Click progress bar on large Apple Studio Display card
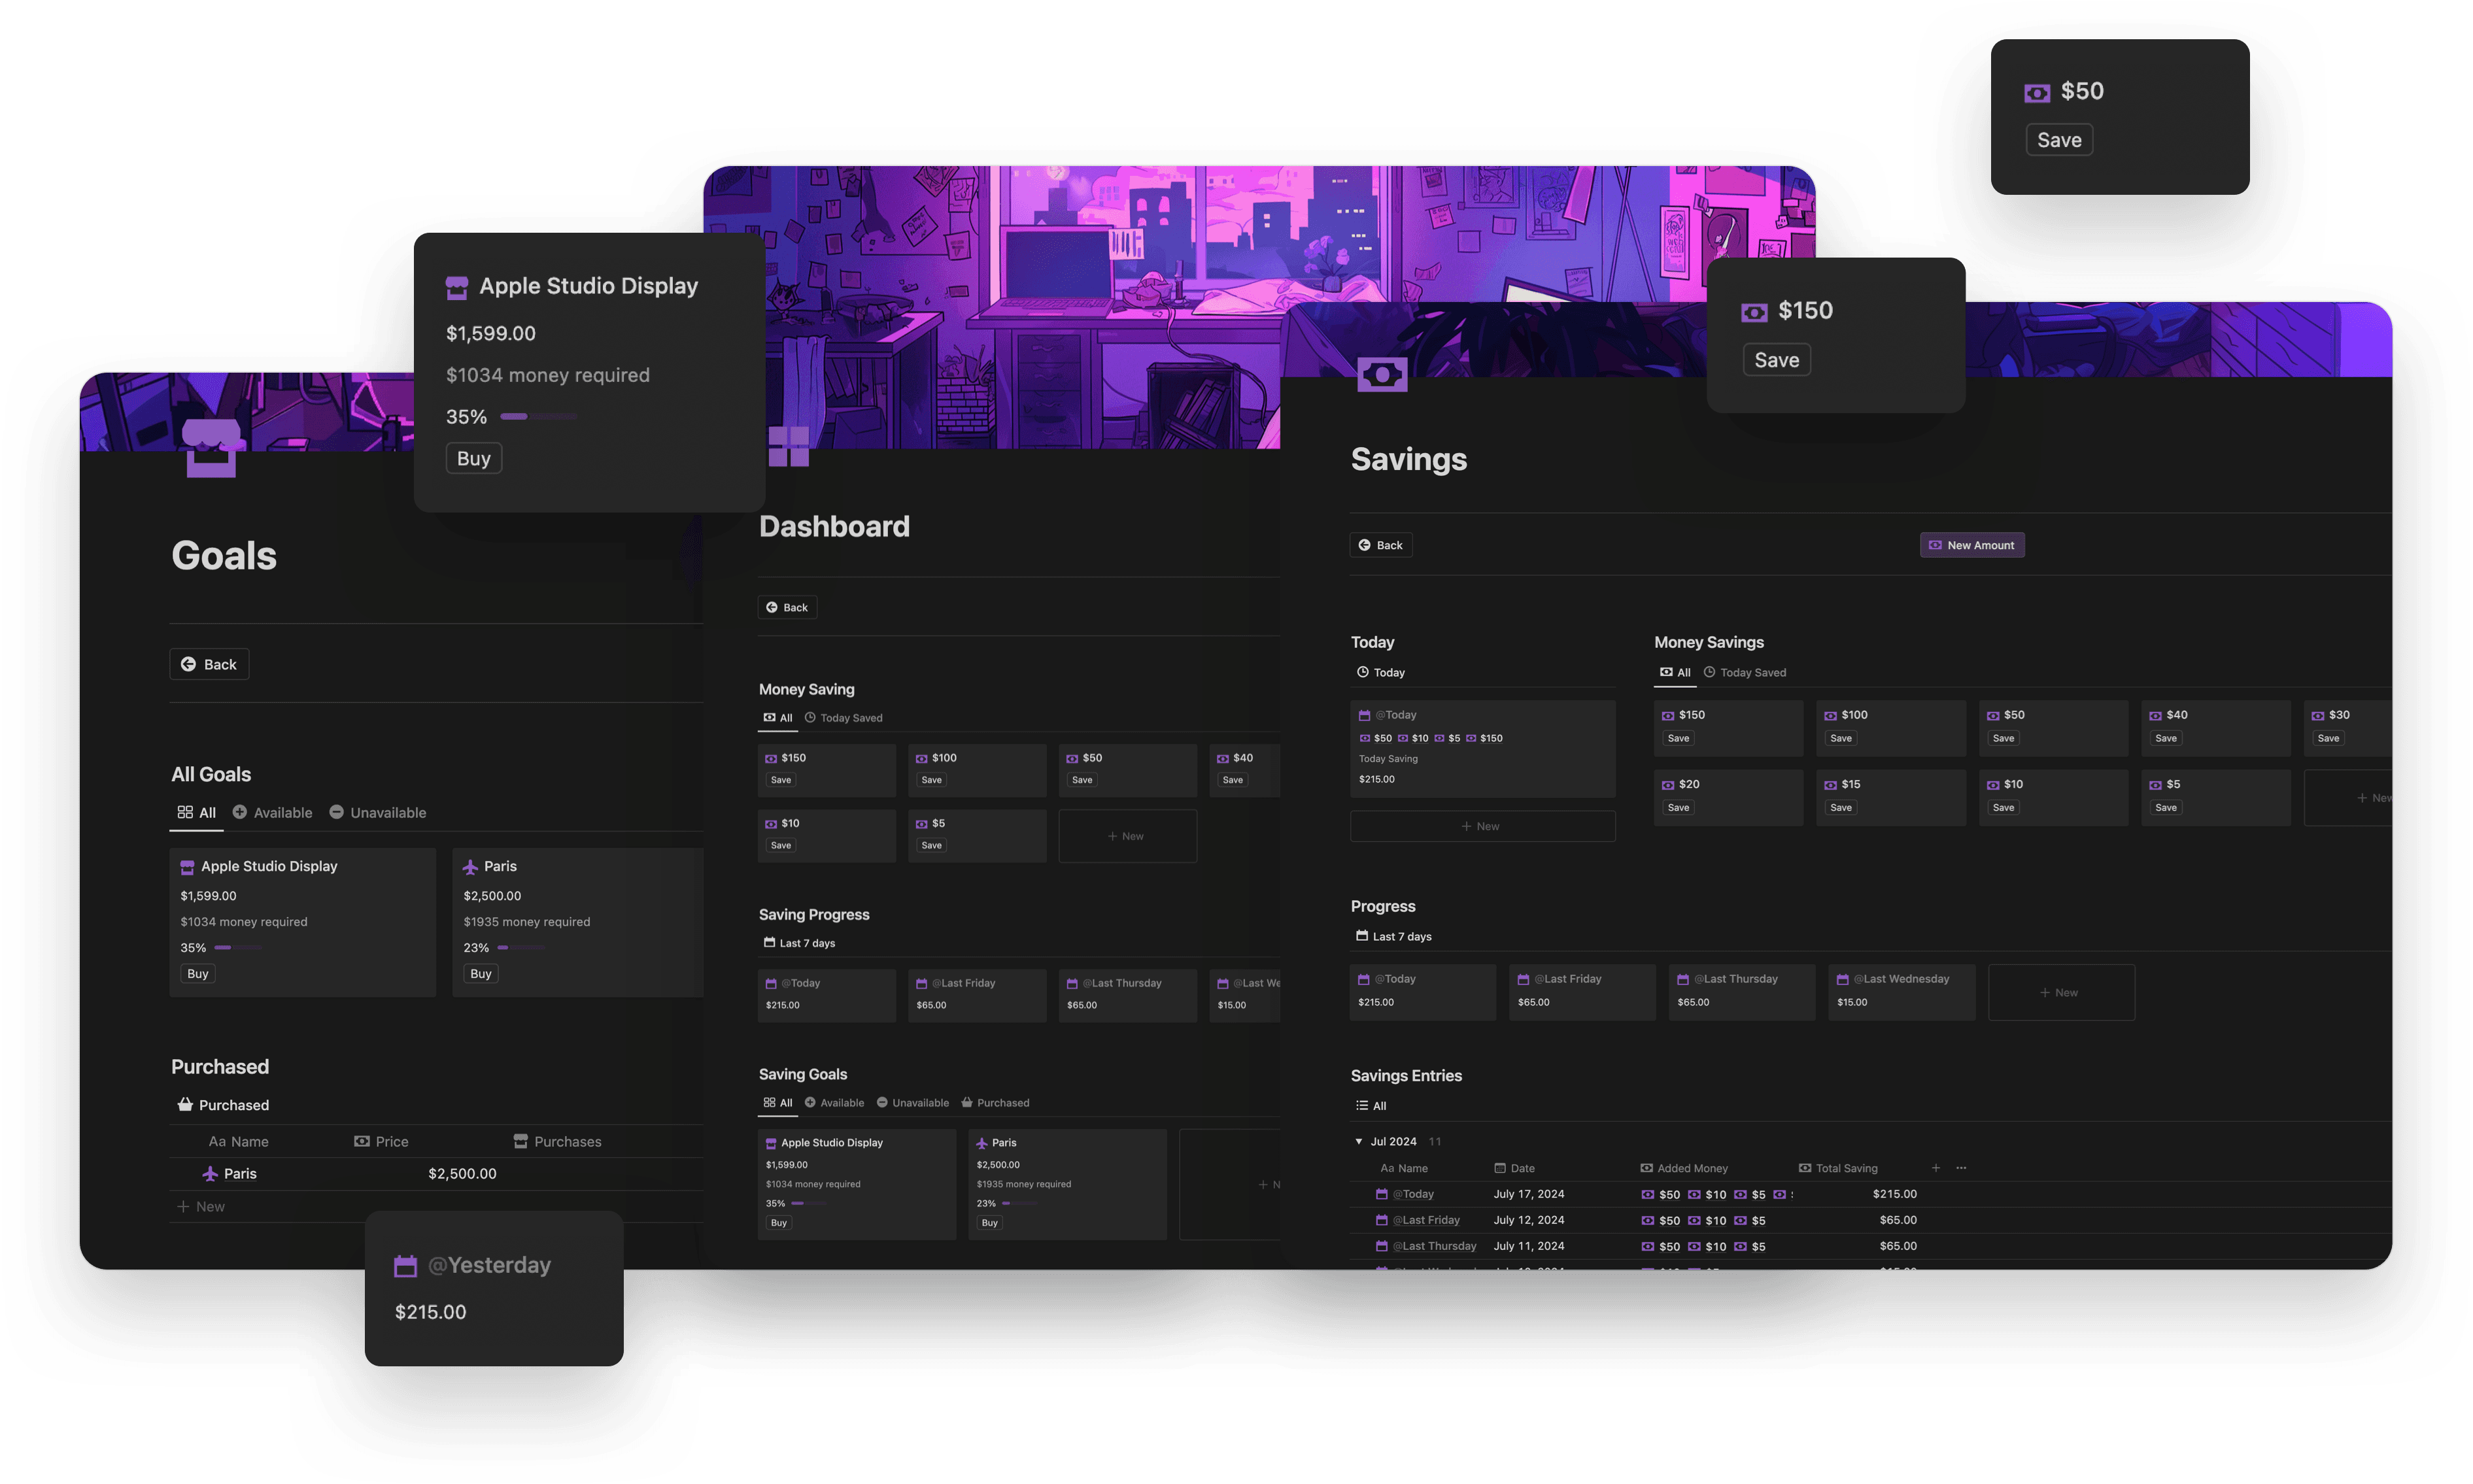The image size is (2473, 1484). click(x=539, y=416)
